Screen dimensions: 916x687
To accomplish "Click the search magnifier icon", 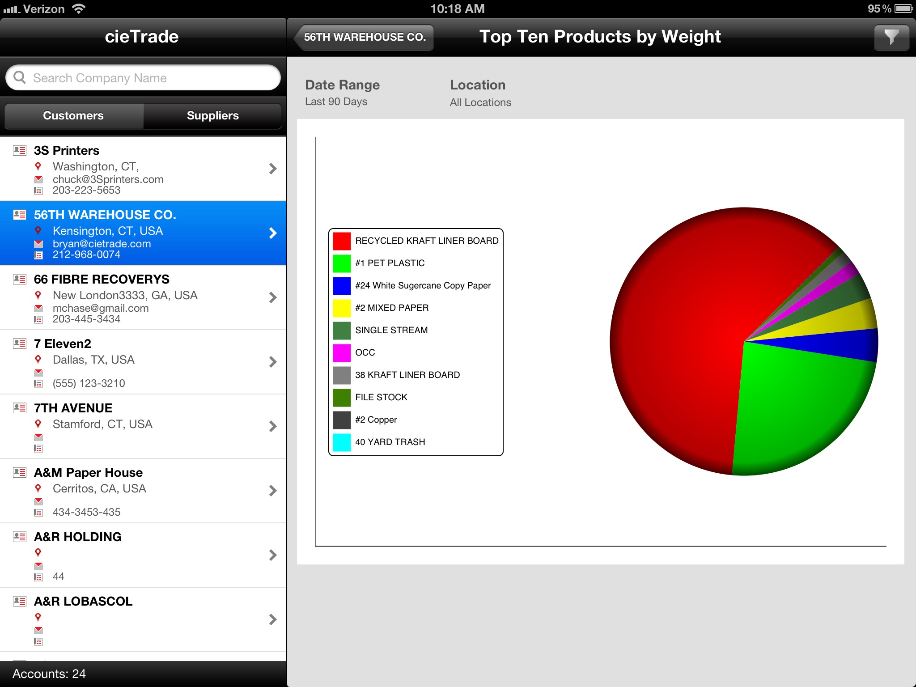I will 20,78.
